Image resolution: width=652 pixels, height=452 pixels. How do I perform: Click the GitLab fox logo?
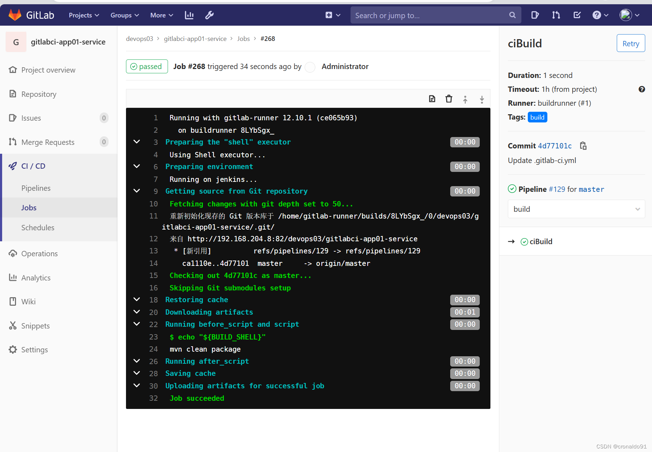coord(15,15)
